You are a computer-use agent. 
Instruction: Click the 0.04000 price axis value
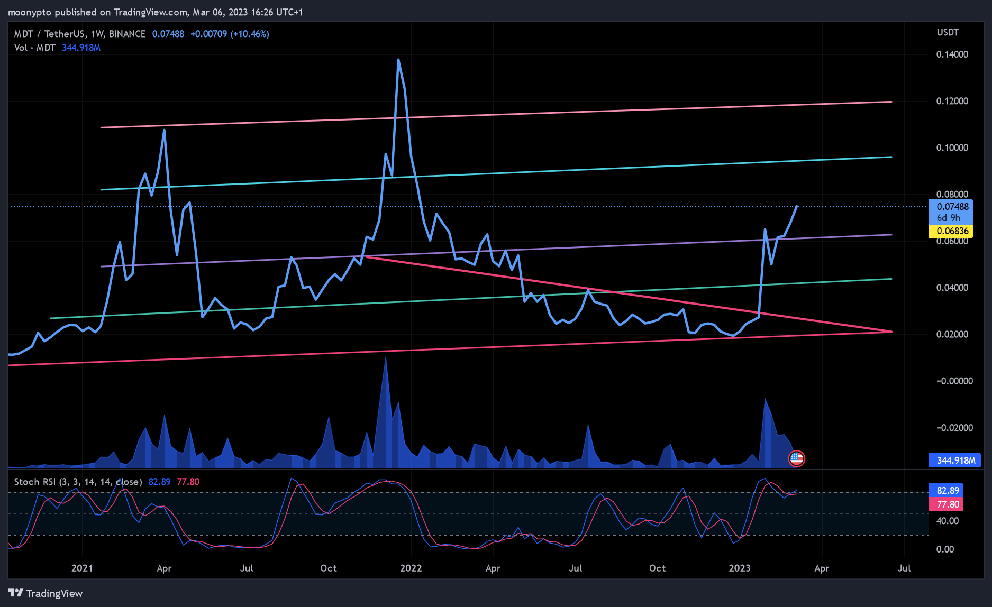coord(952,288)
